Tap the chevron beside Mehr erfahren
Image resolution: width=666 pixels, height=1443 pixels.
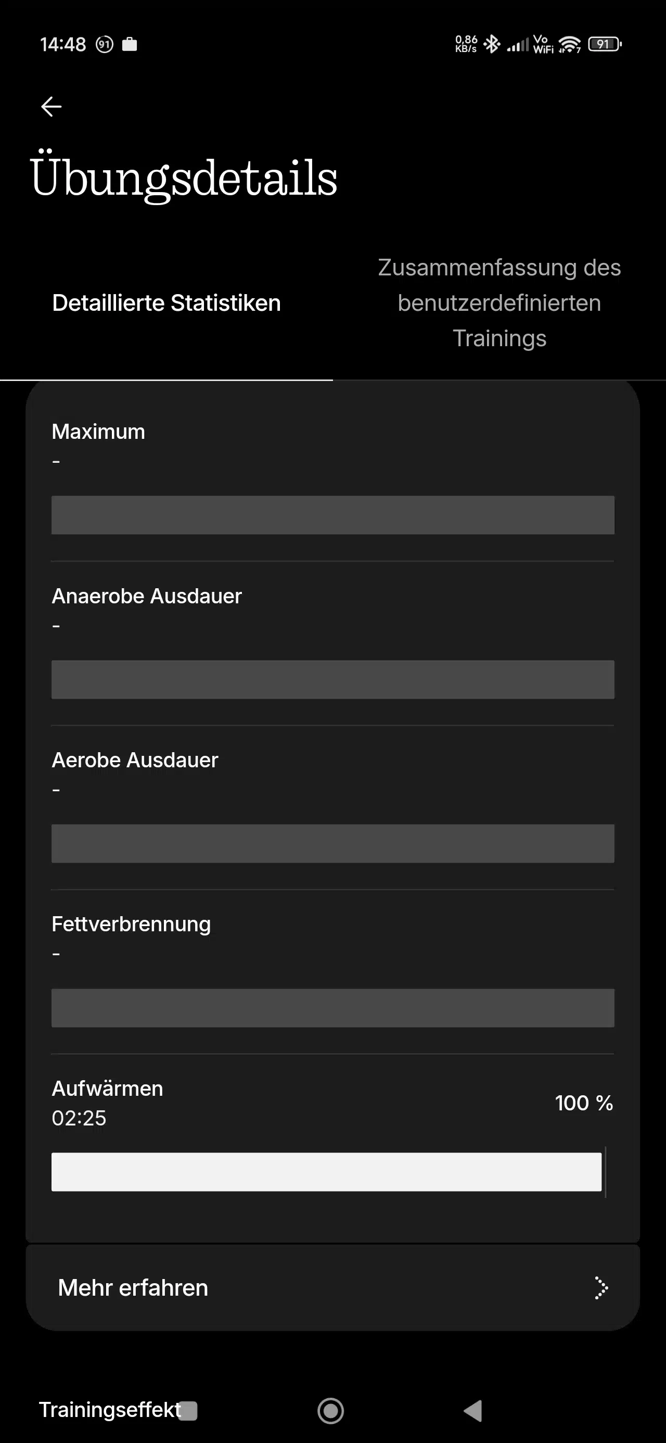(600, 1288)
